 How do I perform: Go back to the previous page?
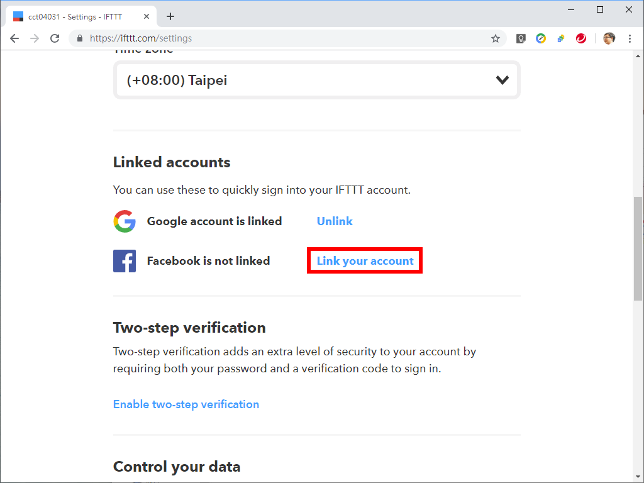pos(14,38)
